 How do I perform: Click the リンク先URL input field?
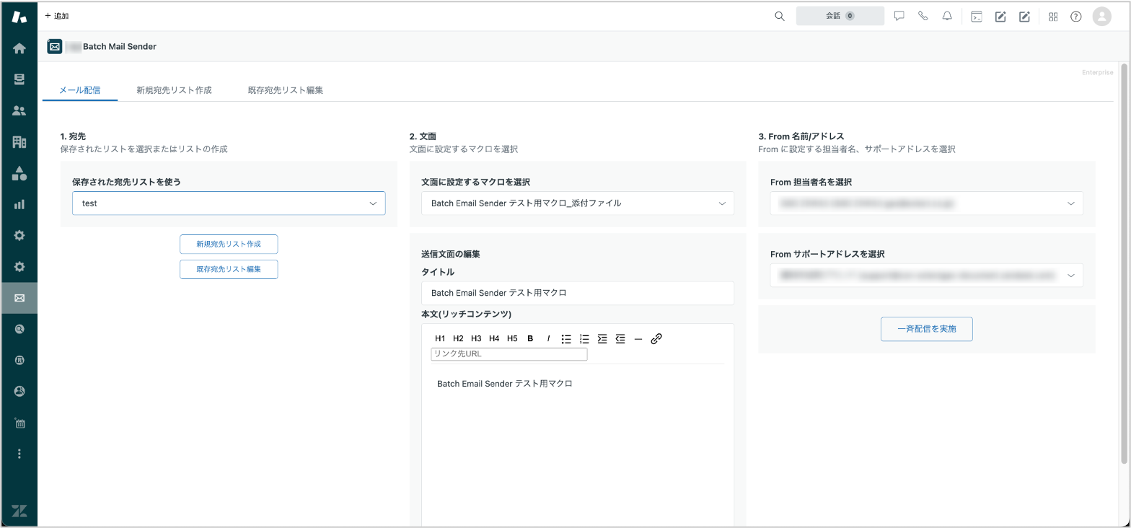coord(509,354)
